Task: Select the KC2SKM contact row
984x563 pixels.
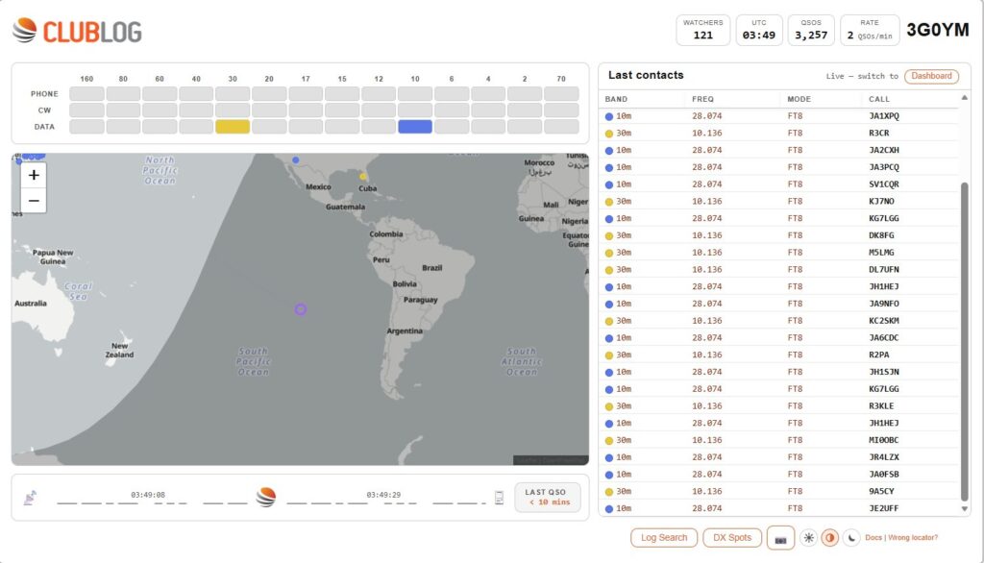Action: (778, 321)
